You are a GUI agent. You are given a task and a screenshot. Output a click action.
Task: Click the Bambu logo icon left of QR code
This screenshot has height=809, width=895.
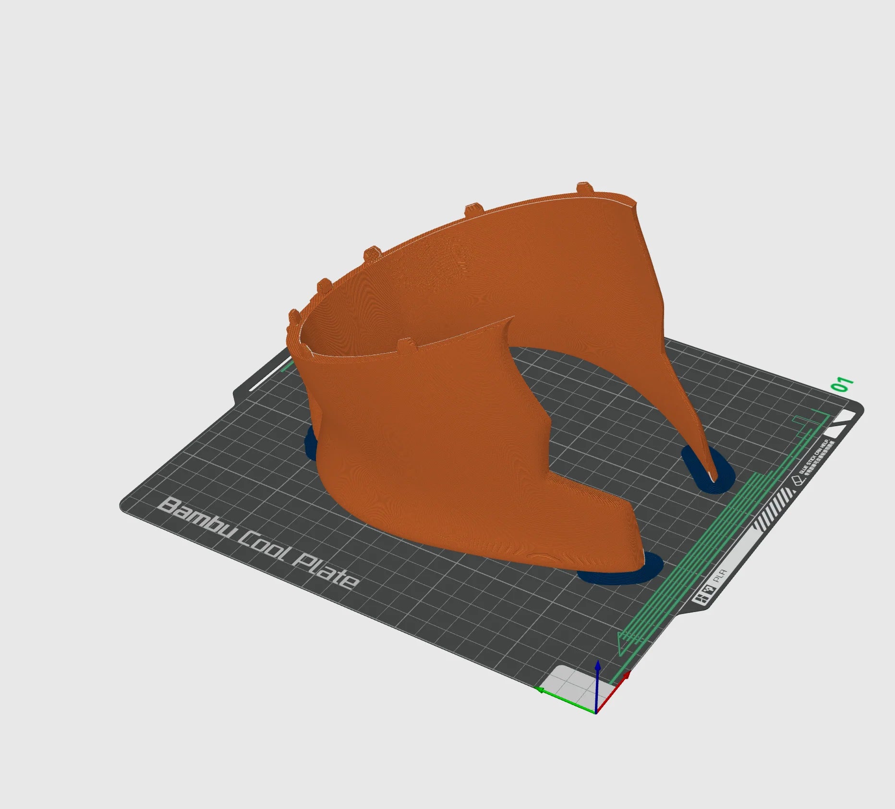[x=699, y=599]
